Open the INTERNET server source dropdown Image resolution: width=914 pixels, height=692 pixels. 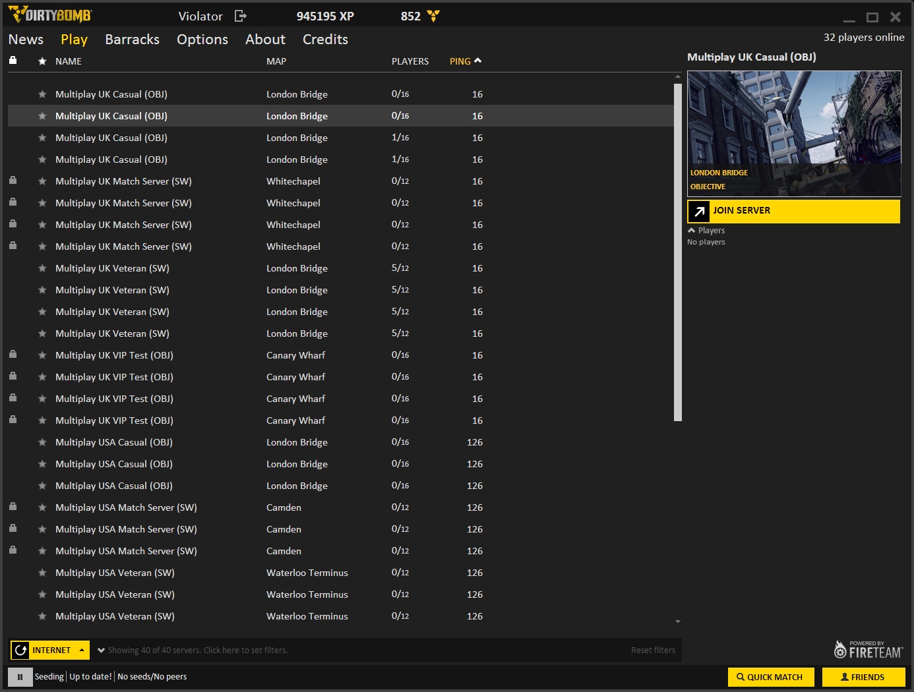(x=82, y=650)
